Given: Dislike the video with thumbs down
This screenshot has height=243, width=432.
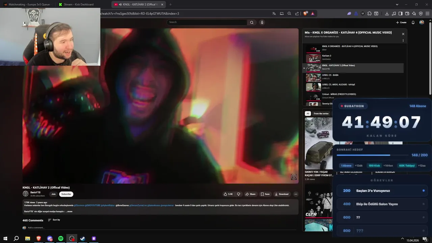Looking at the screenshot, I should (239, 194).
